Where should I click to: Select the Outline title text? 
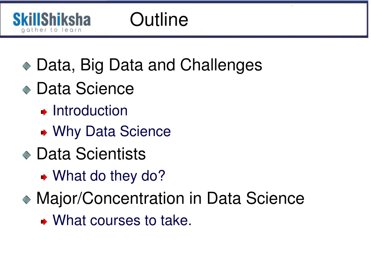point(159,20)
